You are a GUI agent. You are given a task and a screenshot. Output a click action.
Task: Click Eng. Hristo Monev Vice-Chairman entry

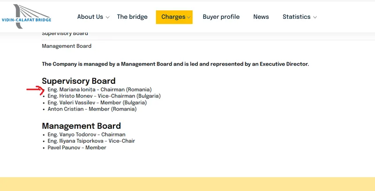(x=104, y=96)
